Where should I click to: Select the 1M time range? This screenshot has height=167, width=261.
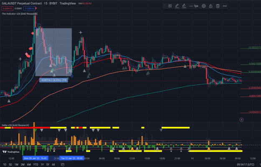tap(16, 164)
